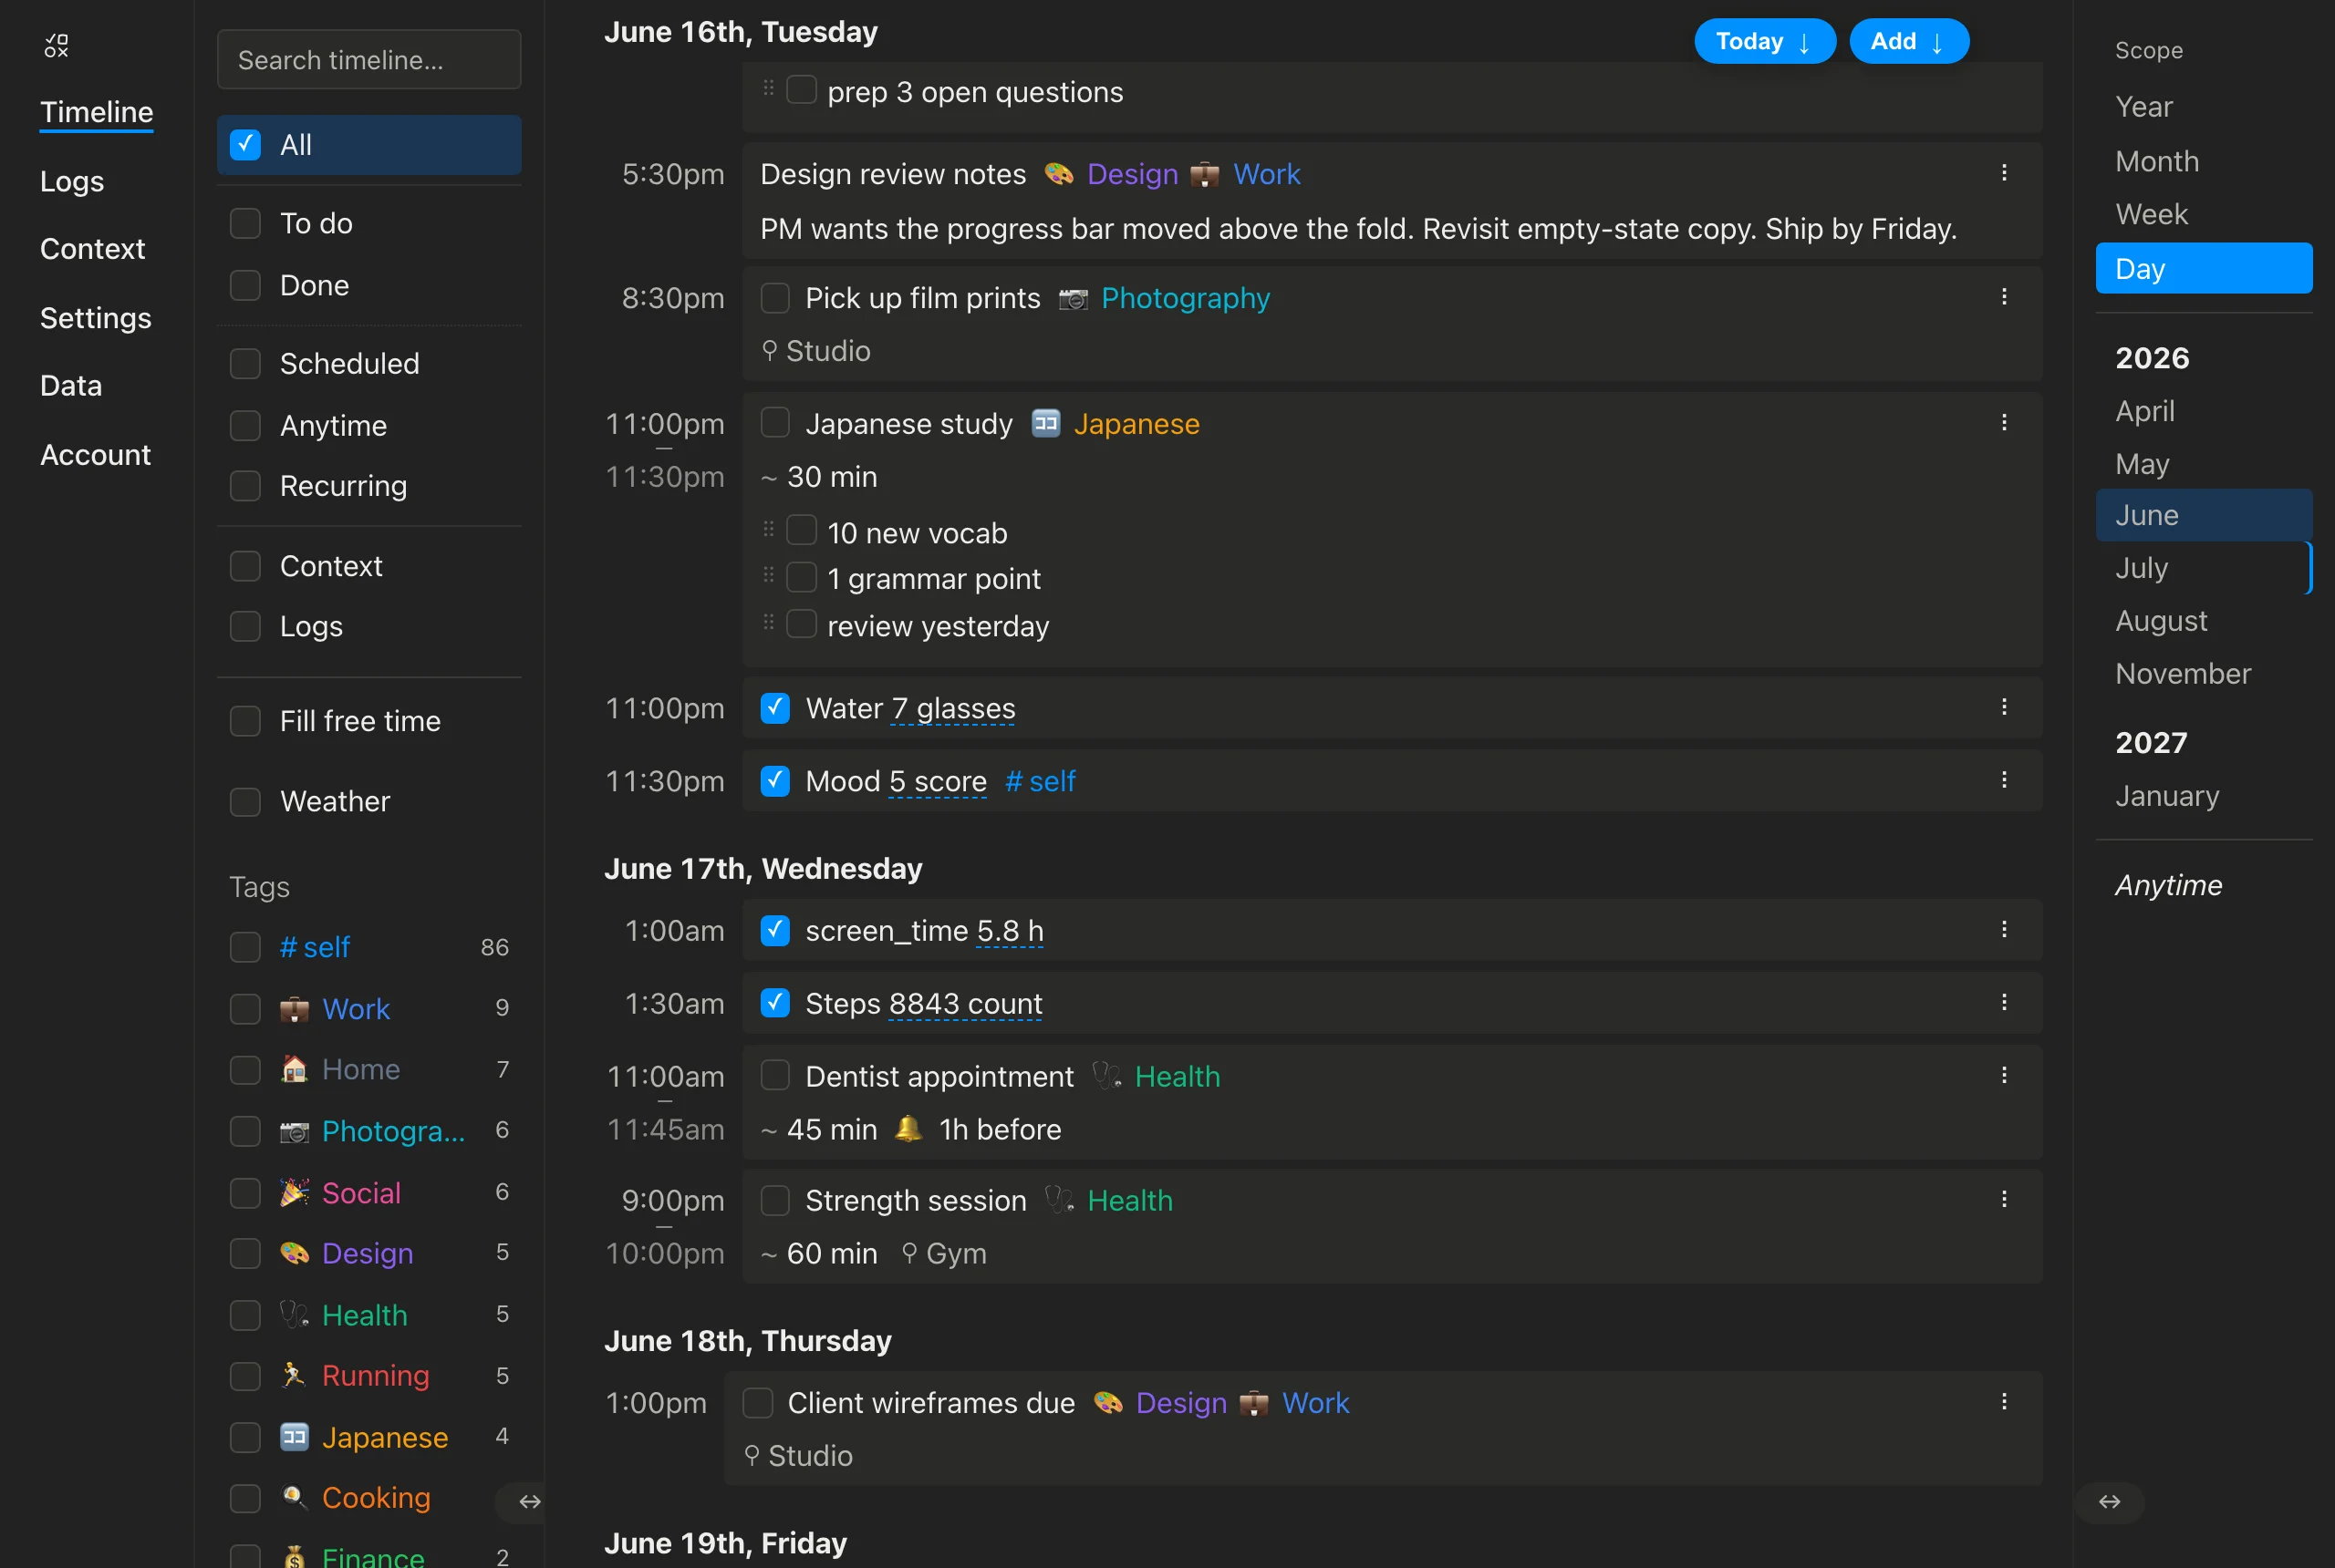Image resolution: width=2335 pixels, height=1568 pixels.
Task: Grab drag handle of 'prep 3 open questions'
Action: coord(768,88)
